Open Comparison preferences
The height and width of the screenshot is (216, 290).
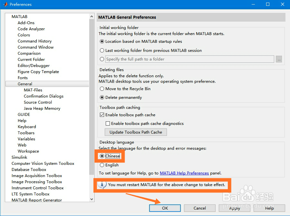coord(29,53)
